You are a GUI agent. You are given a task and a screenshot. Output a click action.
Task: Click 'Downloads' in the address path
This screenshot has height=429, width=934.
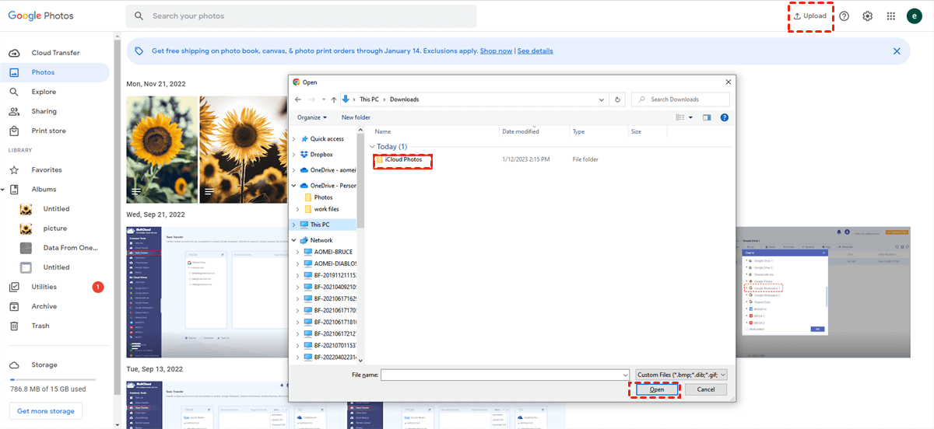coord(404,99)
